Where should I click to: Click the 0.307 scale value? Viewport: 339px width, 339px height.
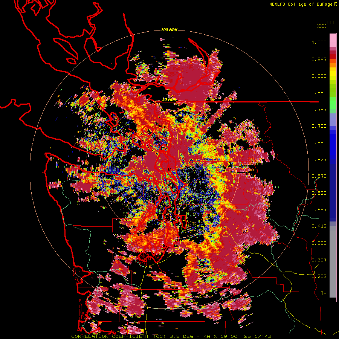pyautogui.click(x=319, y=260)
